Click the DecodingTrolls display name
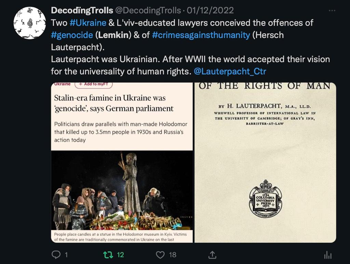Viewport: 350px width, 264px height. (x=82, y=10)
